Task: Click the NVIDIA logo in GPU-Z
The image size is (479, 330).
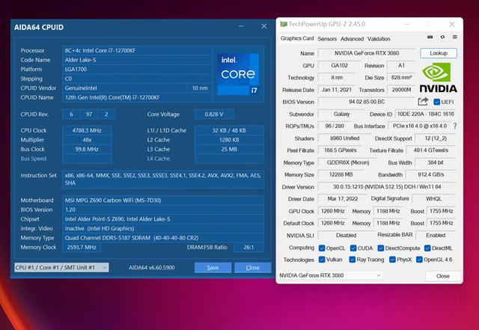Action: (438, 78)
